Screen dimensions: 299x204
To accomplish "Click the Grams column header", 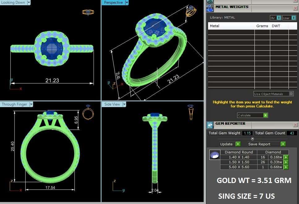I will [262, 26].
